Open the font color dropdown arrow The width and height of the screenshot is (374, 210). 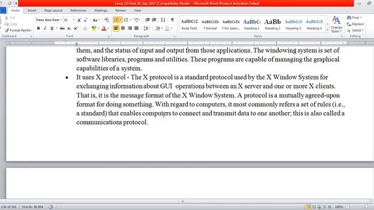tap(109, 29)
